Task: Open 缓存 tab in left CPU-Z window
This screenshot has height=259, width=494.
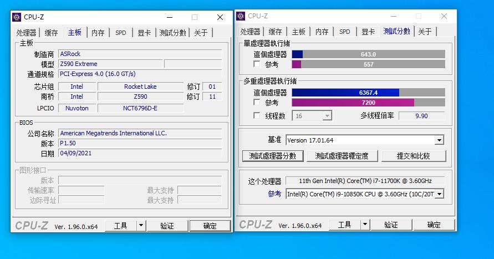Action: pos(51,33)
